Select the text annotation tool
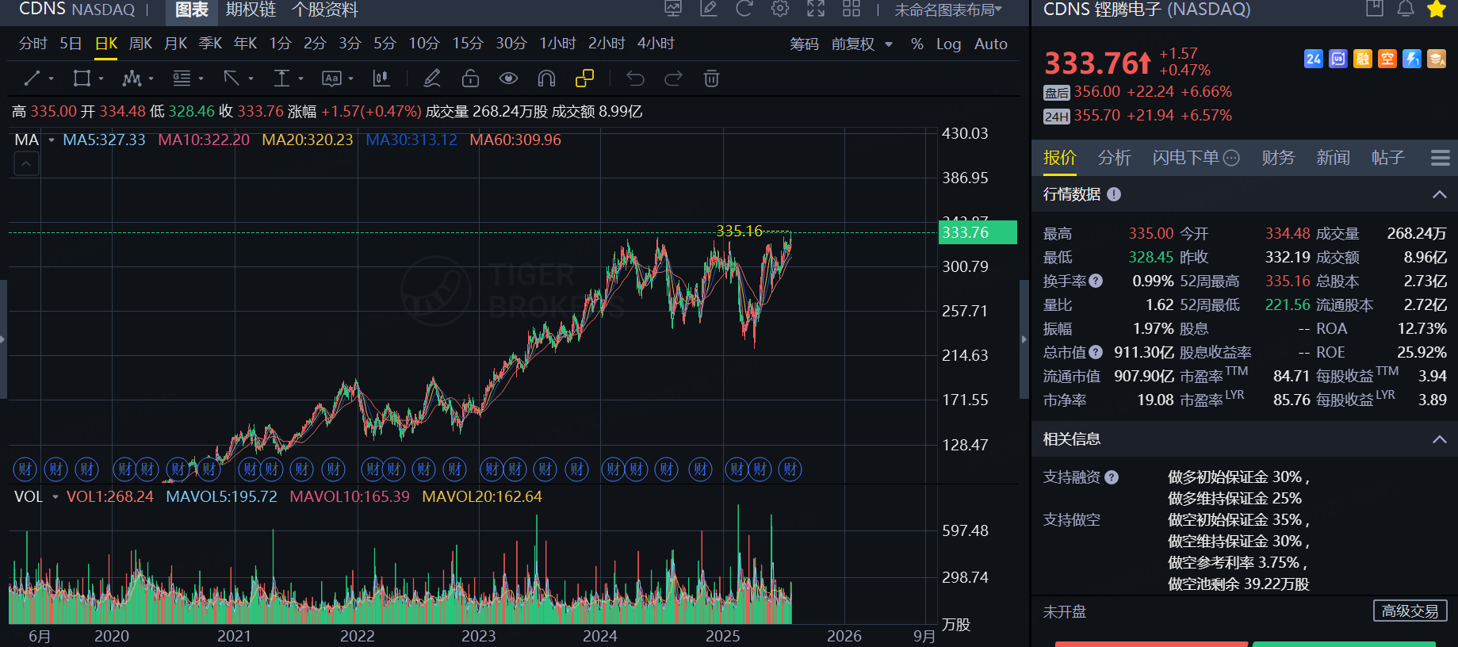The image size is (1458, 647). click(331, 78)
